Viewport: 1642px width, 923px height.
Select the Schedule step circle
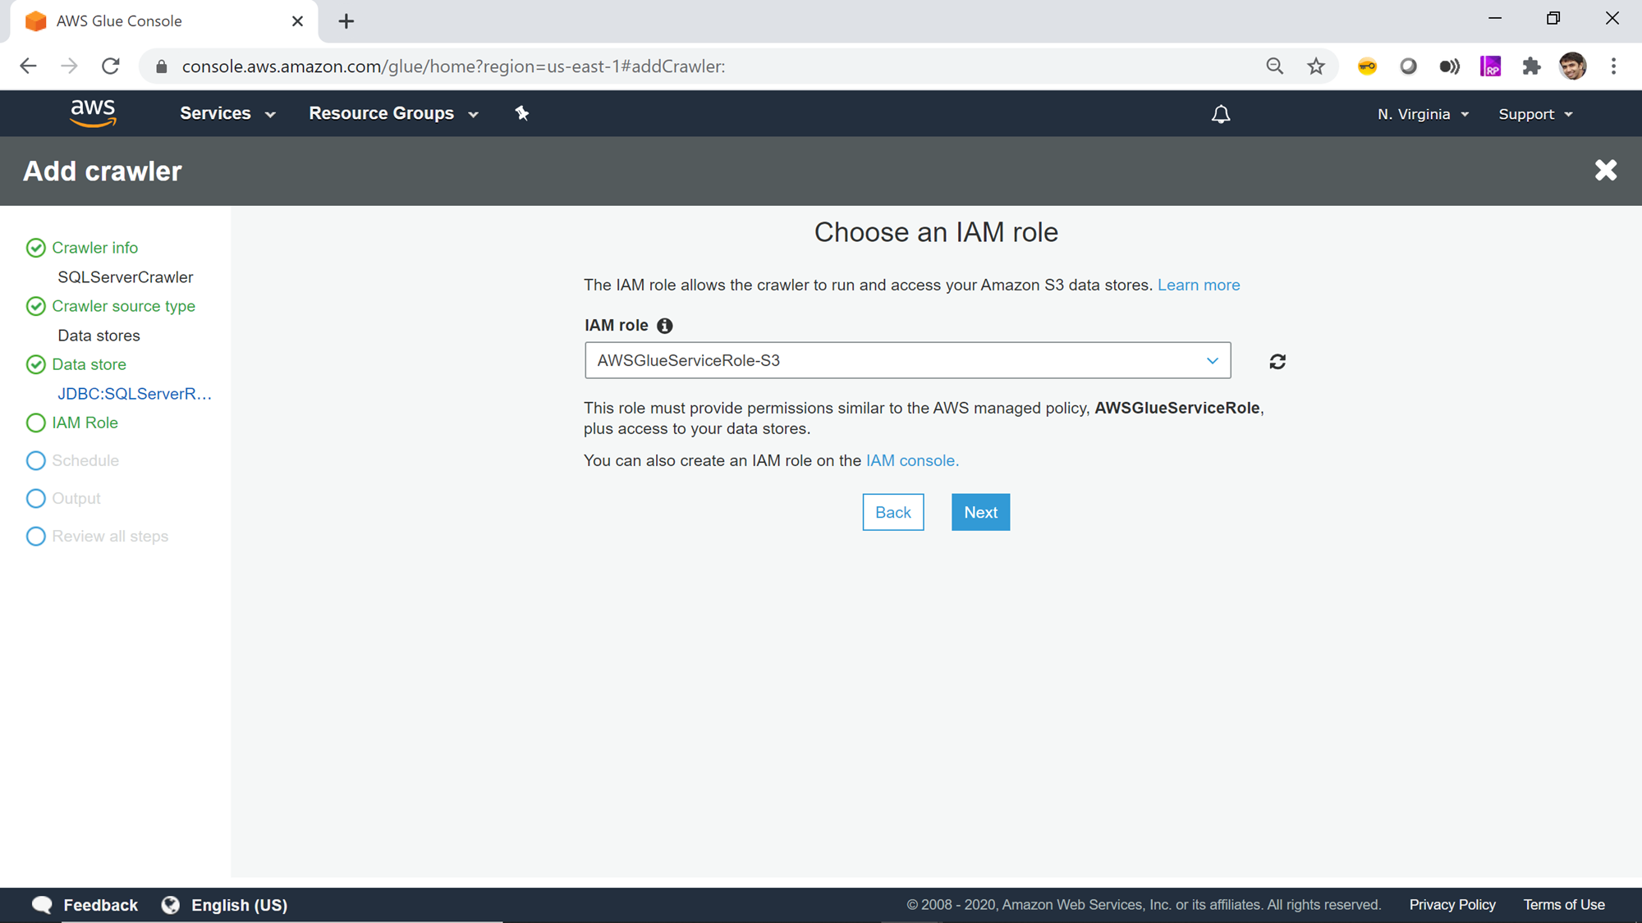coord(36,461)
